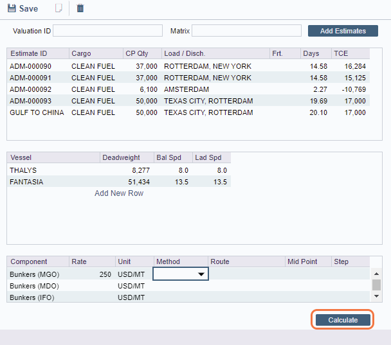Focus the Valuation ID text field
This screenshot has width=391, height=345.
[107, 31]
